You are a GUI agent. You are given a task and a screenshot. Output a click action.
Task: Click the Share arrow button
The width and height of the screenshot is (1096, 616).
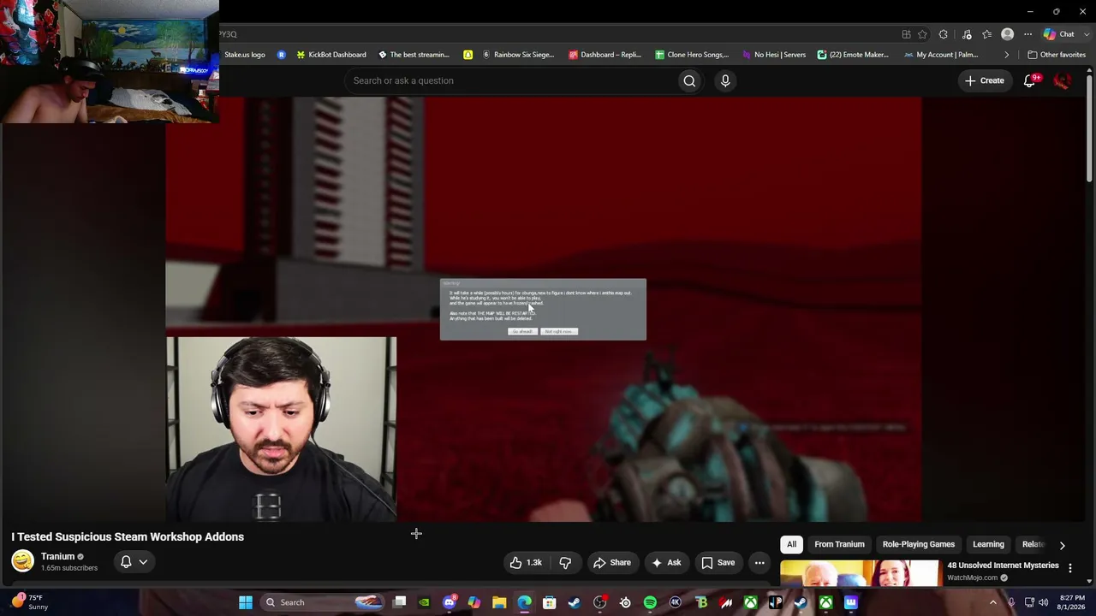pyautogui.click(x=612, y=562)
